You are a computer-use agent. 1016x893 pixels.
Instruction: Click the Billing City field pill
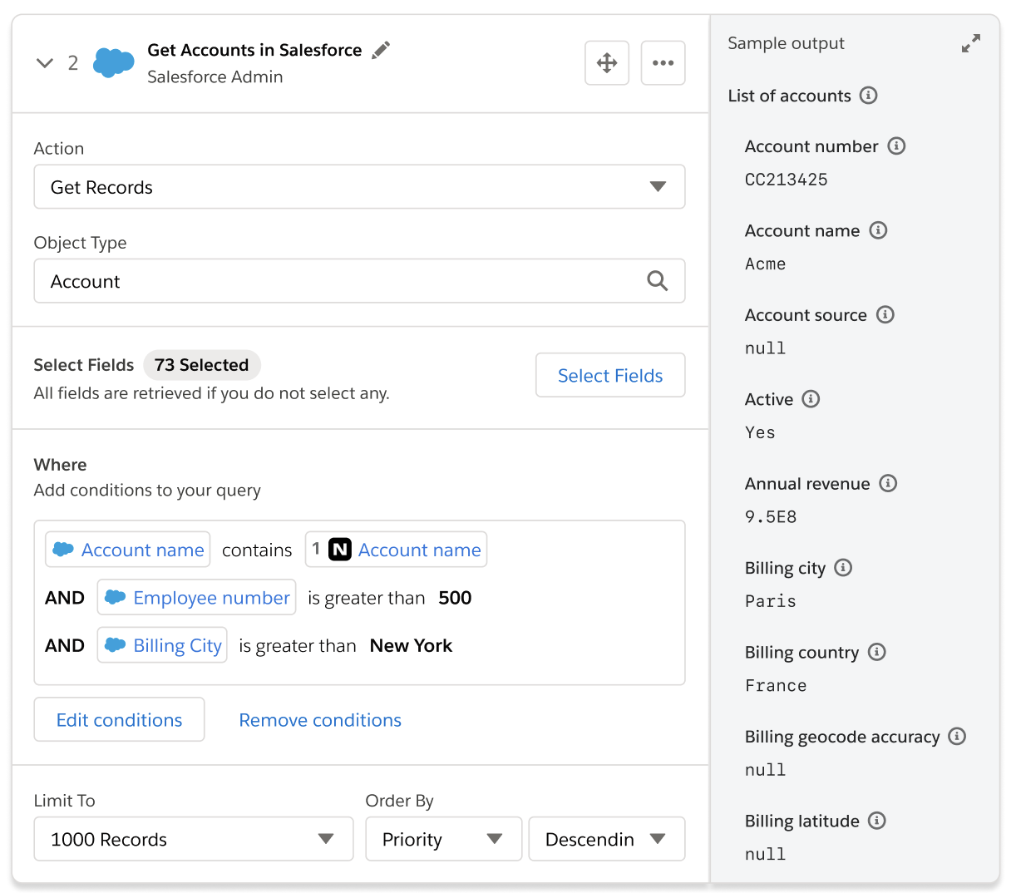161,644
